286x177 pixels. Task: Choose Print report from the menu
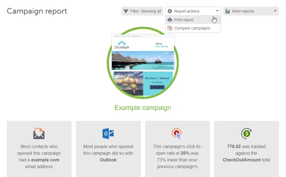point(193,20)
